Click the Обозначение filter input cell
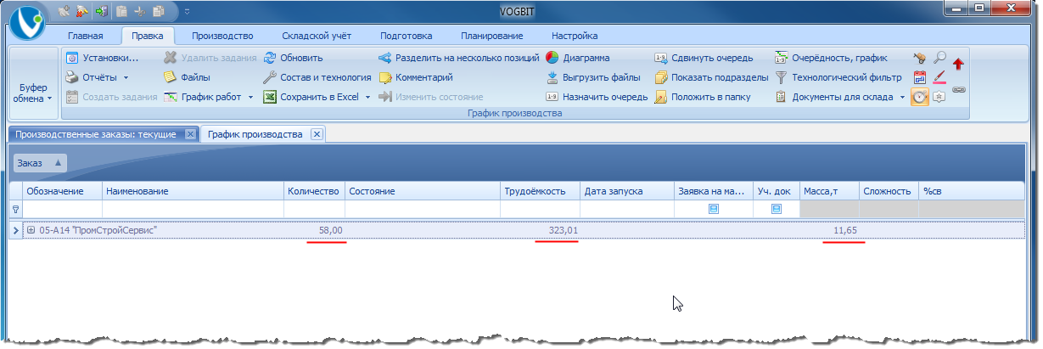 coord(62,209)
